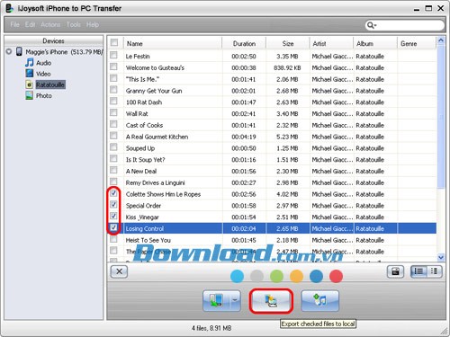The image size is (450, 337).
Task: Select Maggie's iPhone device icon
Action: click(x=19, y=51)
